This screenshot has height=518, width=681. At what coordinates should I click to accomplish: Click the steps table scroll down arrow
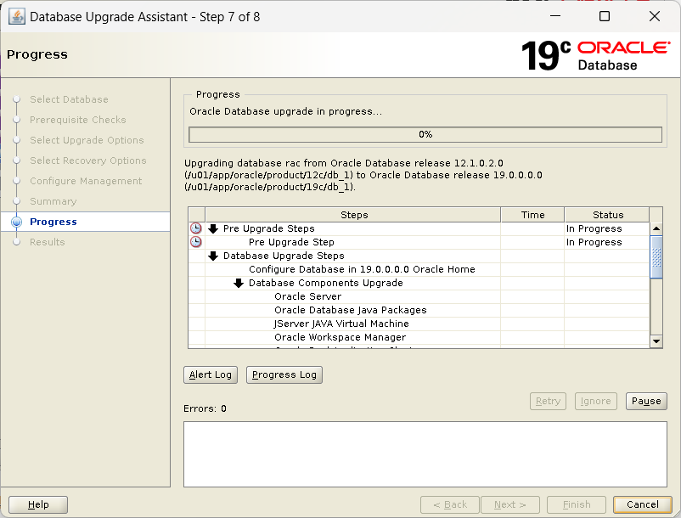click(x=656, y=341)
